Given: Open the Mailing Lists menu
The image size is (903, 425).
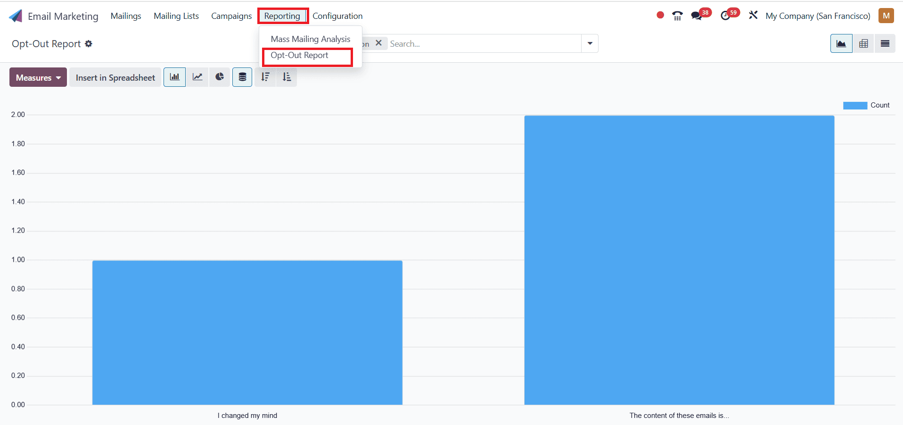Looking at the screenshot, I should coord(176,16).
